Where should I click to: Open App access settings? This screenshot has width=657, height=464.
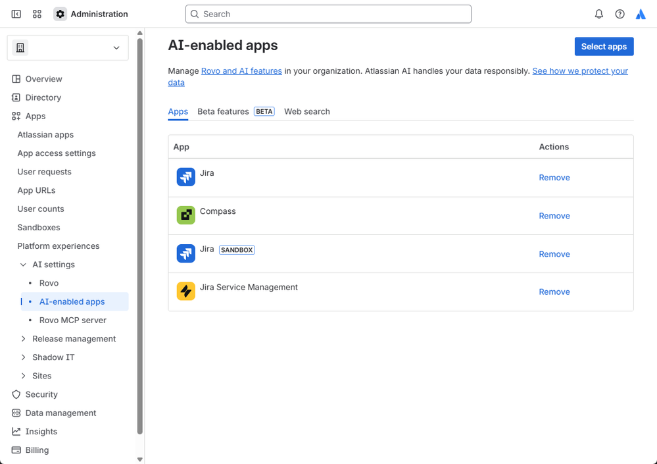click(57, 153)
